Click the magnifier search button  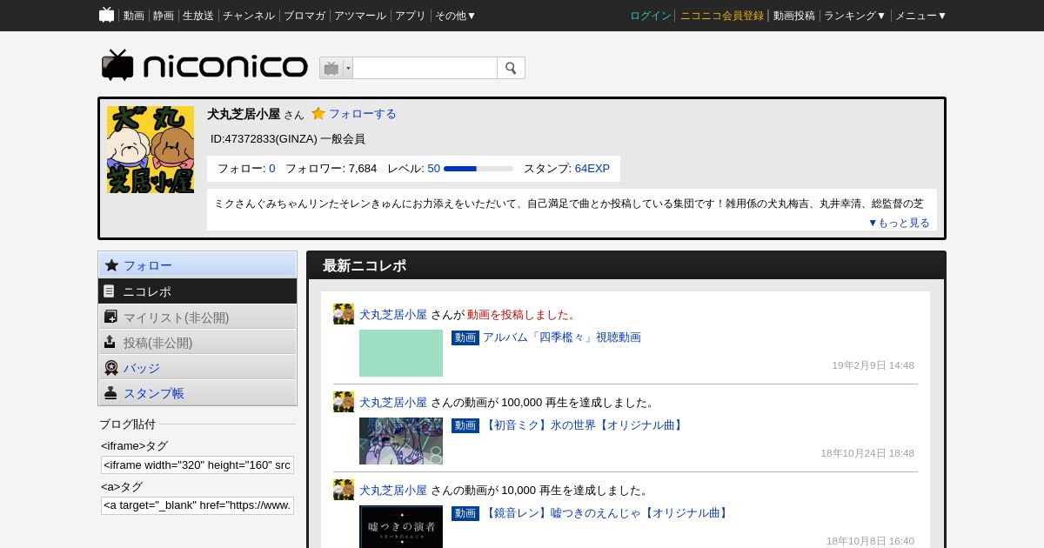coord(511,68)
